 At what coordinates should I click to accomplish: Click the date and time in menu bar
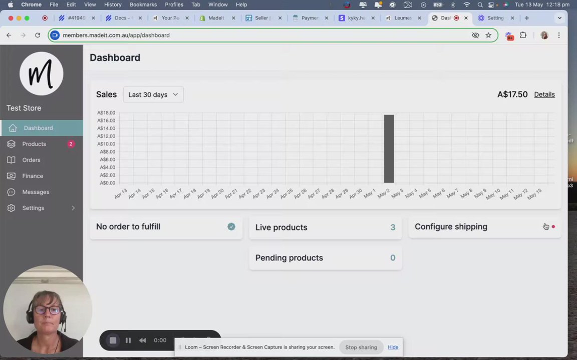pyautogui.click(x=542, y=5)
